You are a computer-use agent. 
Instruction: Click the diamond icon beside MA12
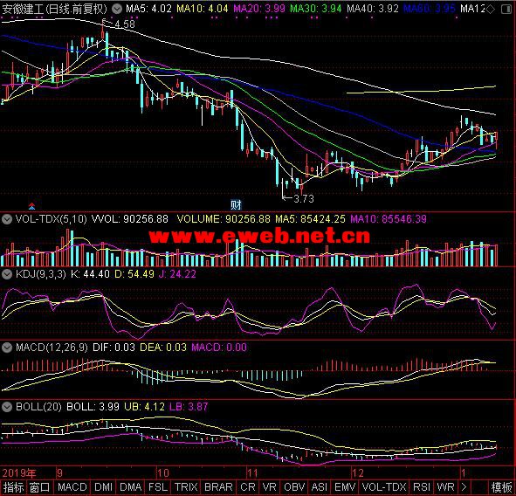pyautogui.click(x=490, y=9)
